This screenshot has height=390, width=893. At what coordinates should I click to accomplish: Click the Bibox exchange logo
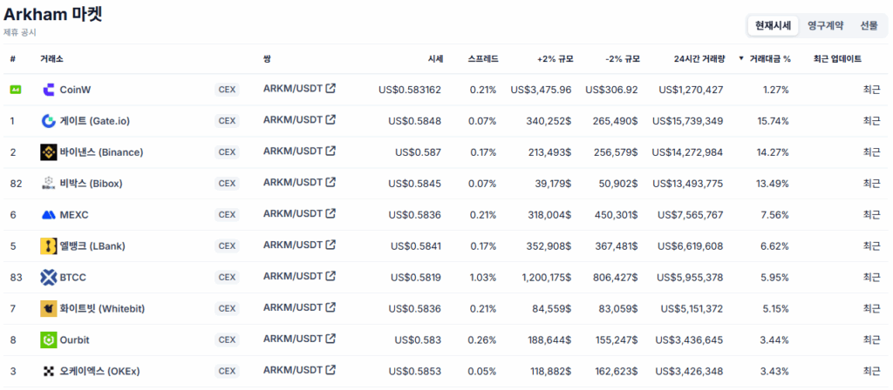tap(49, 184)
